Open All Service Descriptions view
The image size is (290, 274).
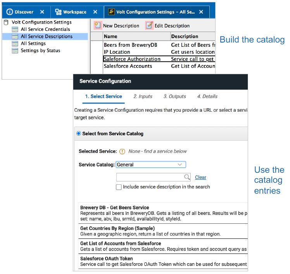[47, 36]
